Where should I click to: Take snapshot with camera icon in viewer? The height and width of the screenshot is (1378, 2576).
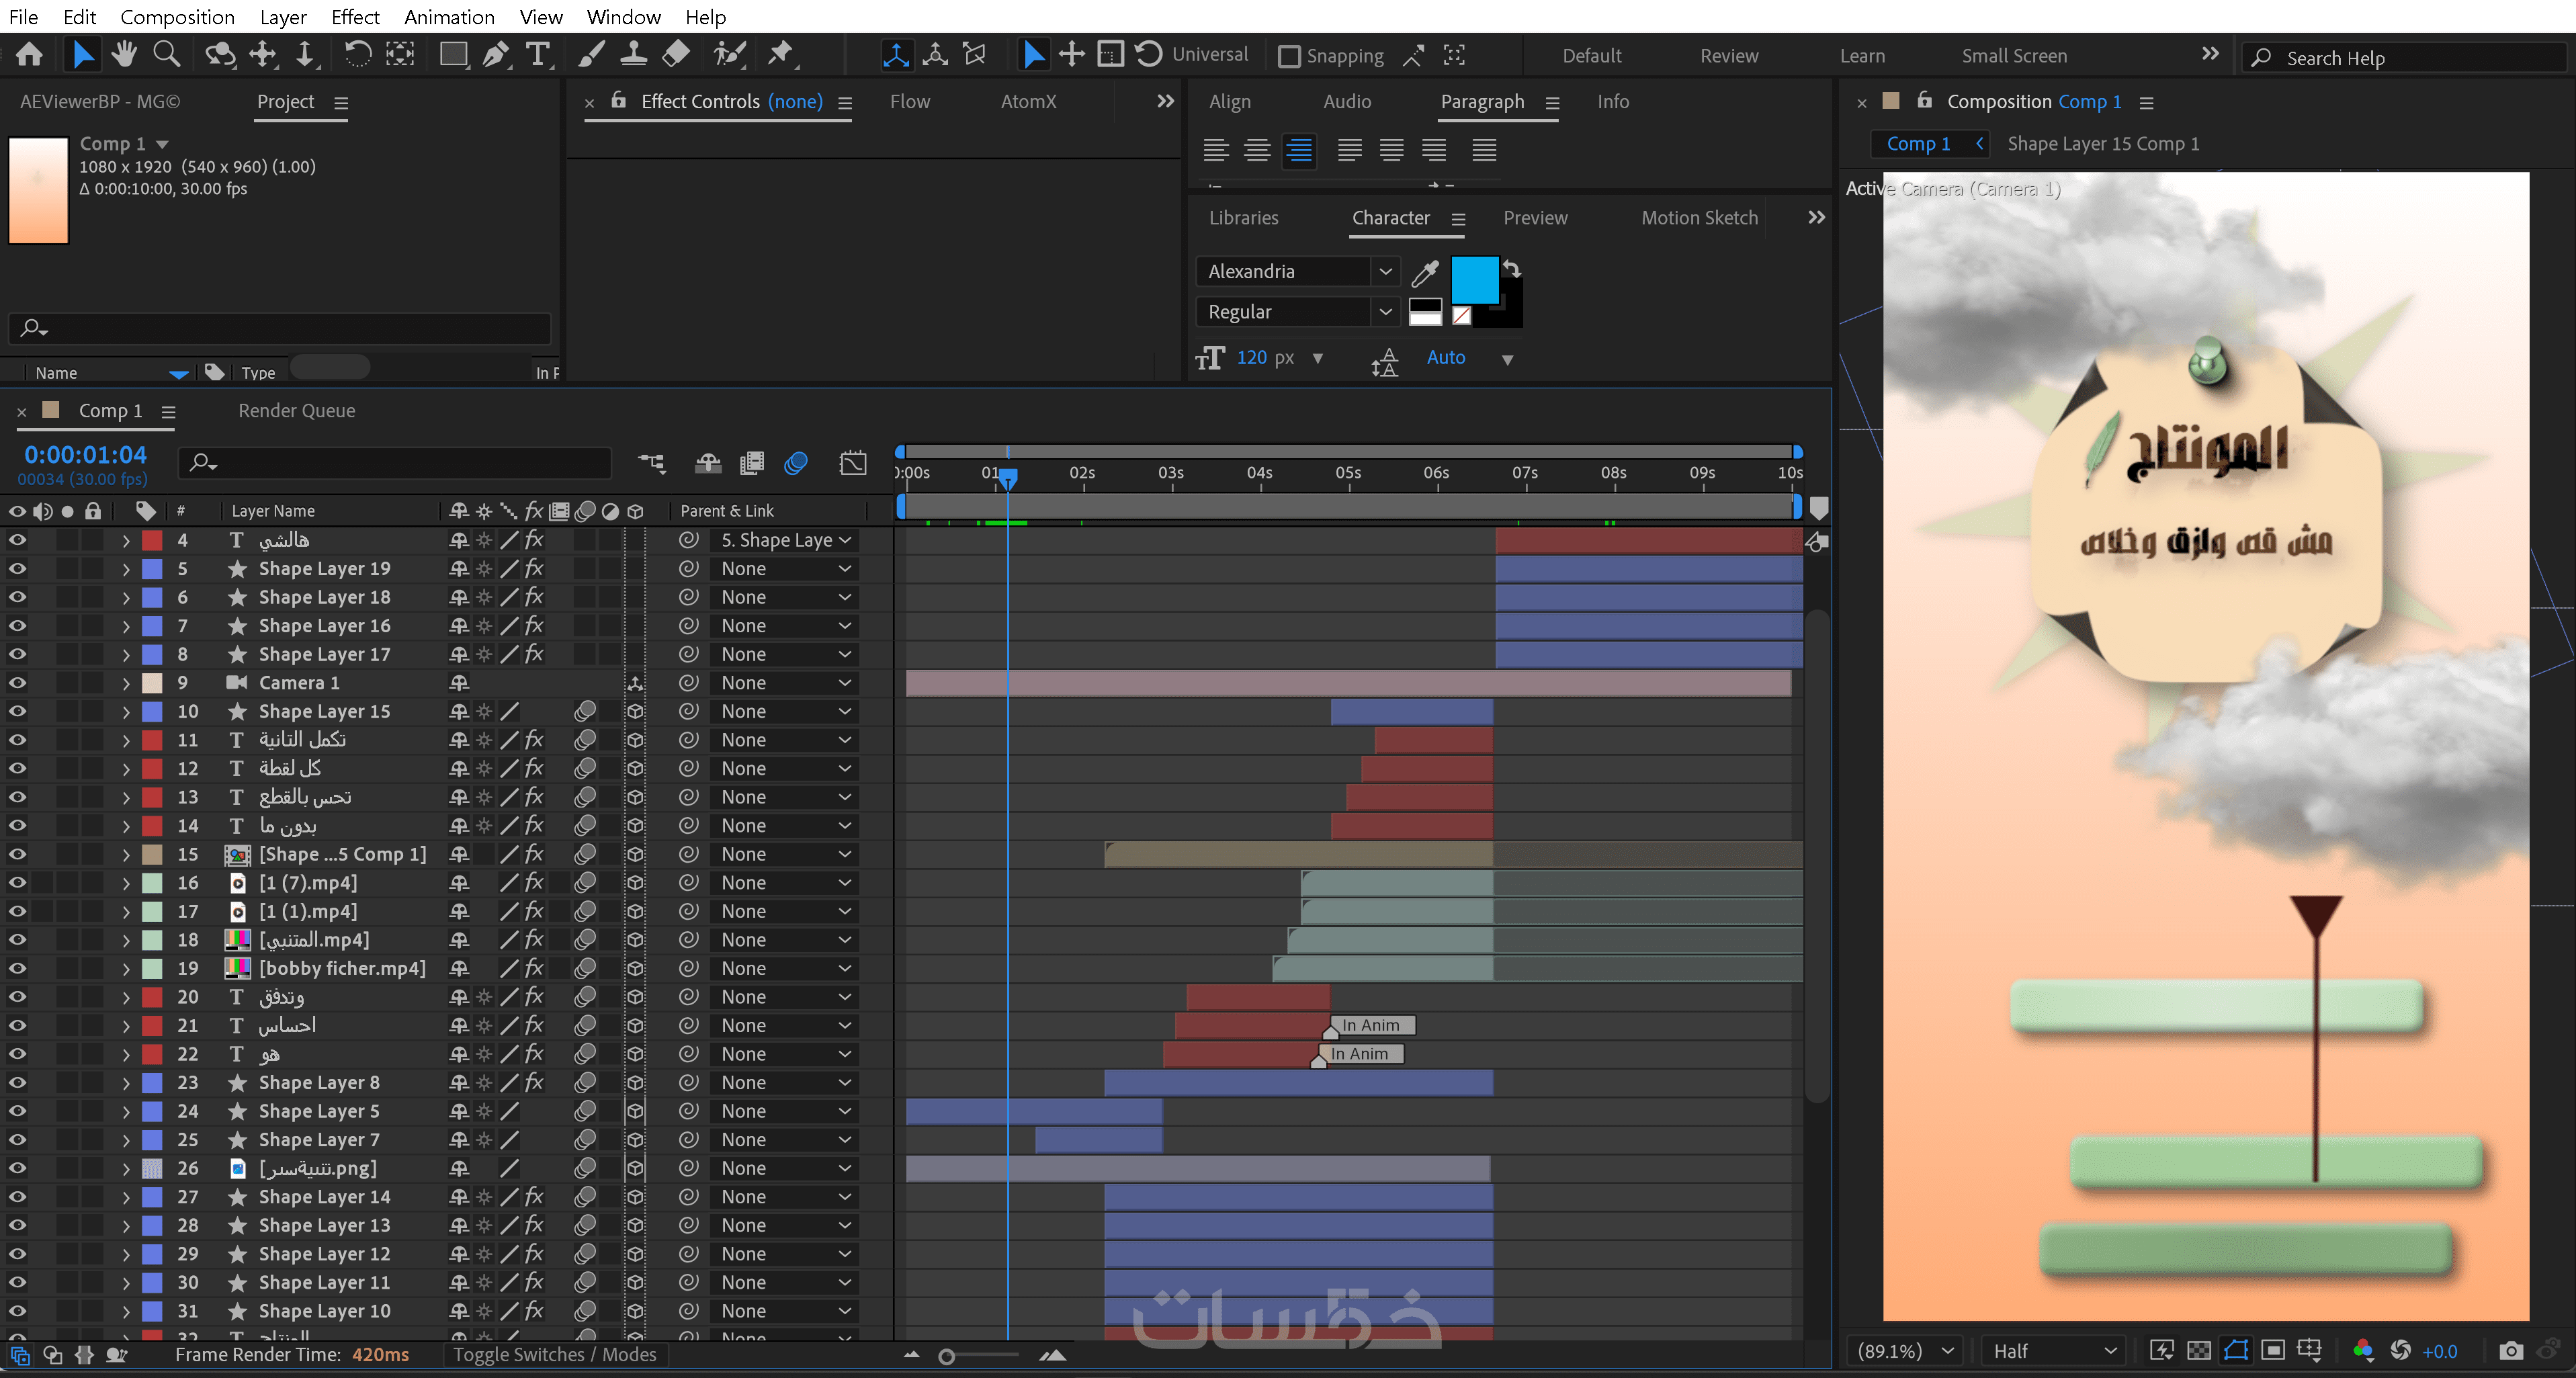(x=2510, y=1351)
